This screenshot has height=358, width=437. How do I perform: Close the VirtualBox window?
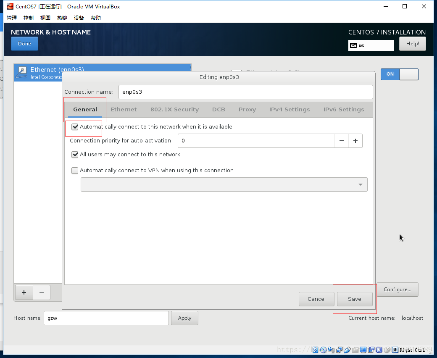click(x=424, y=6)
